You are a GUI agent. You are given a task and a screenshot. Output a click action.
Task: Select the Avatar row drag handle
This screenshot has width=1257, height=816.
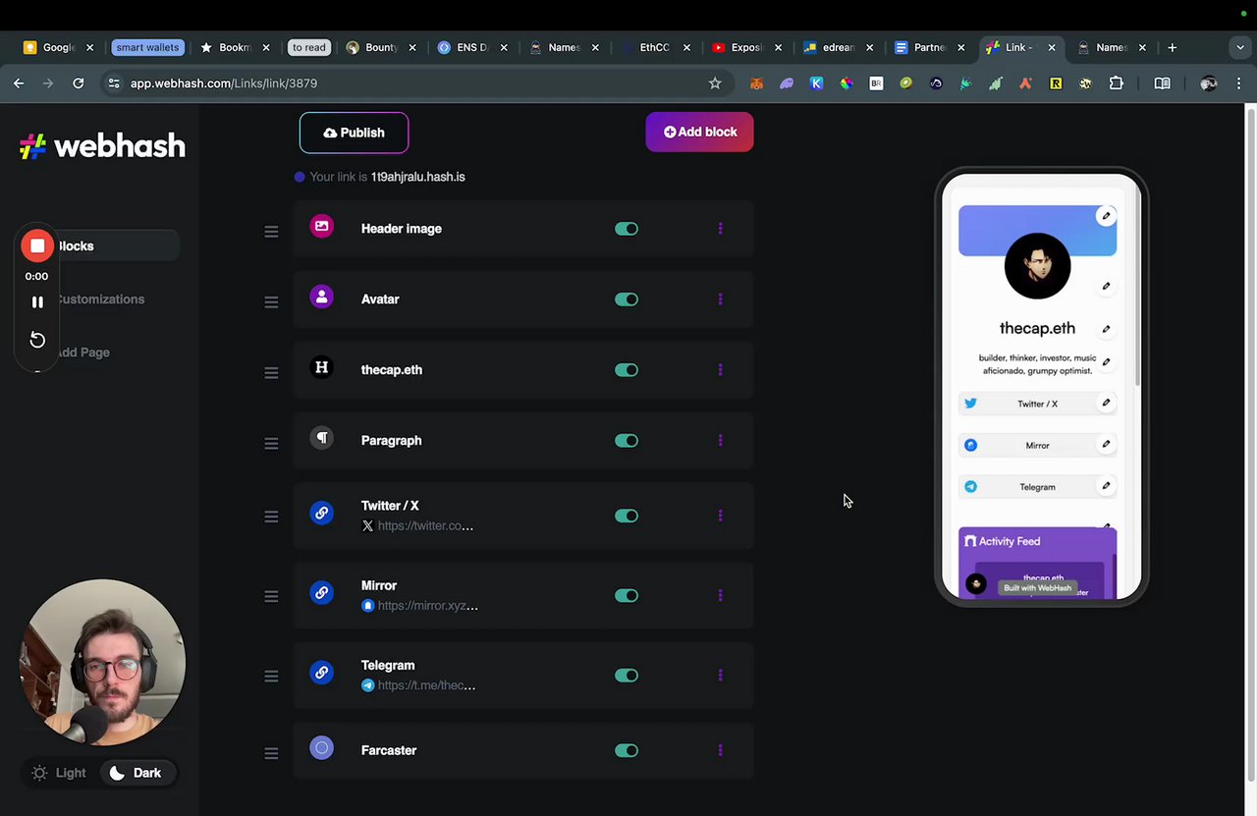[271, 302]
